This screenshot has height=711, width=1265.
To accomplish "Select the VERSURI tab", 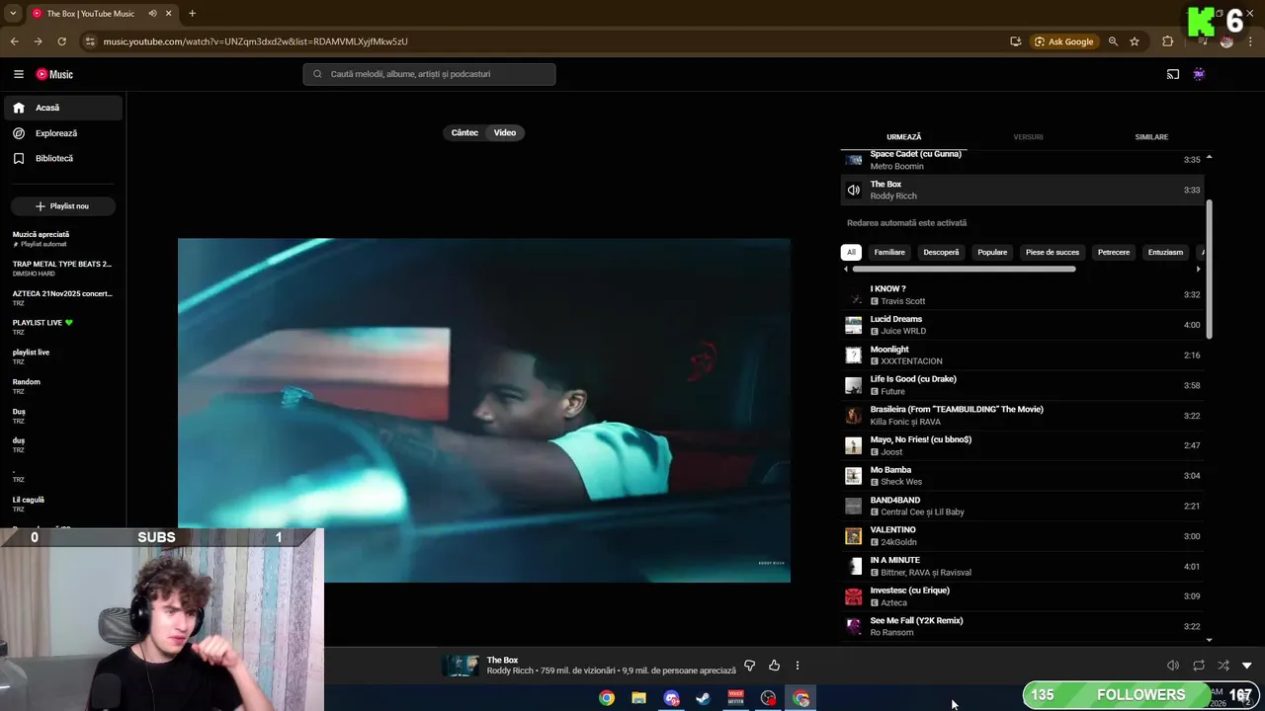I will click(x=1028, y=137).
